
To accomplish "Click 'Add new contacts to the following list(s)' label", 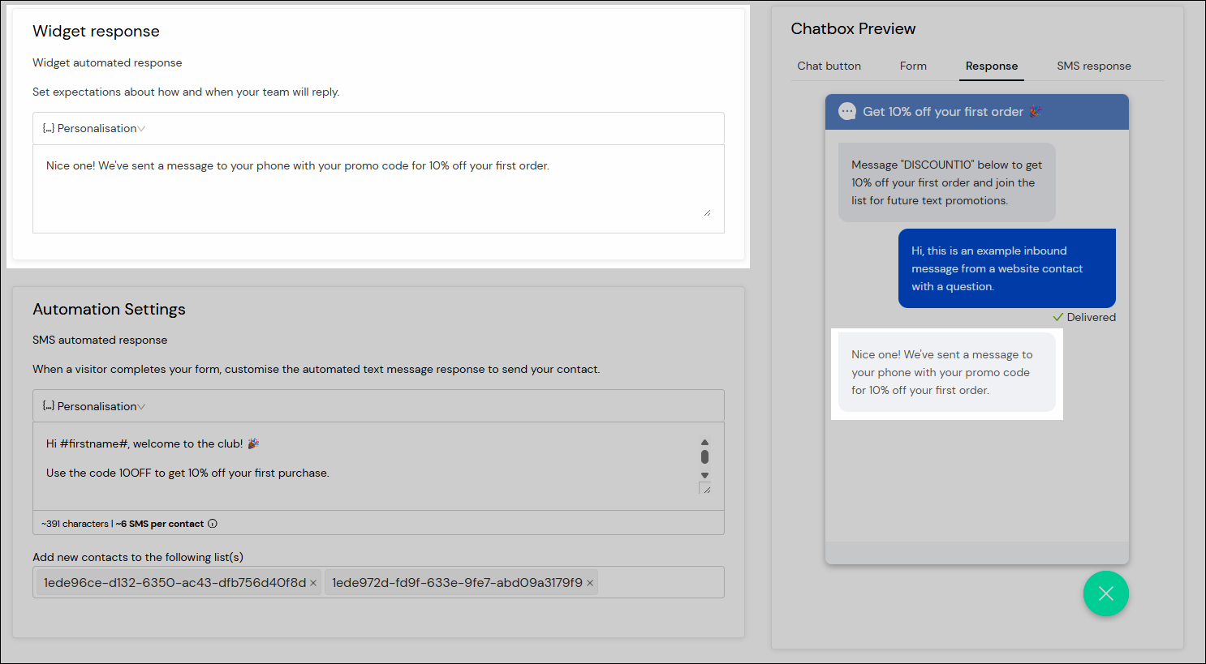I will pyautogui.click(x=138, y=557).
